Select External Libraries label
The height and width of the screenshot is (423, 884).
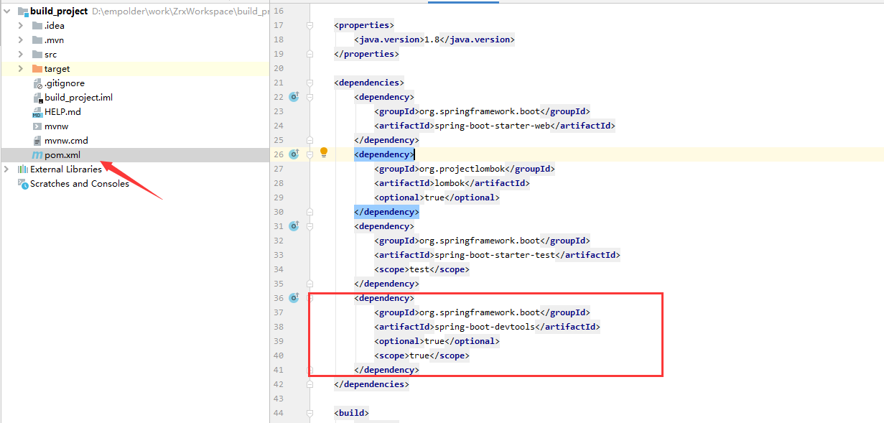[x=66, y=169]
